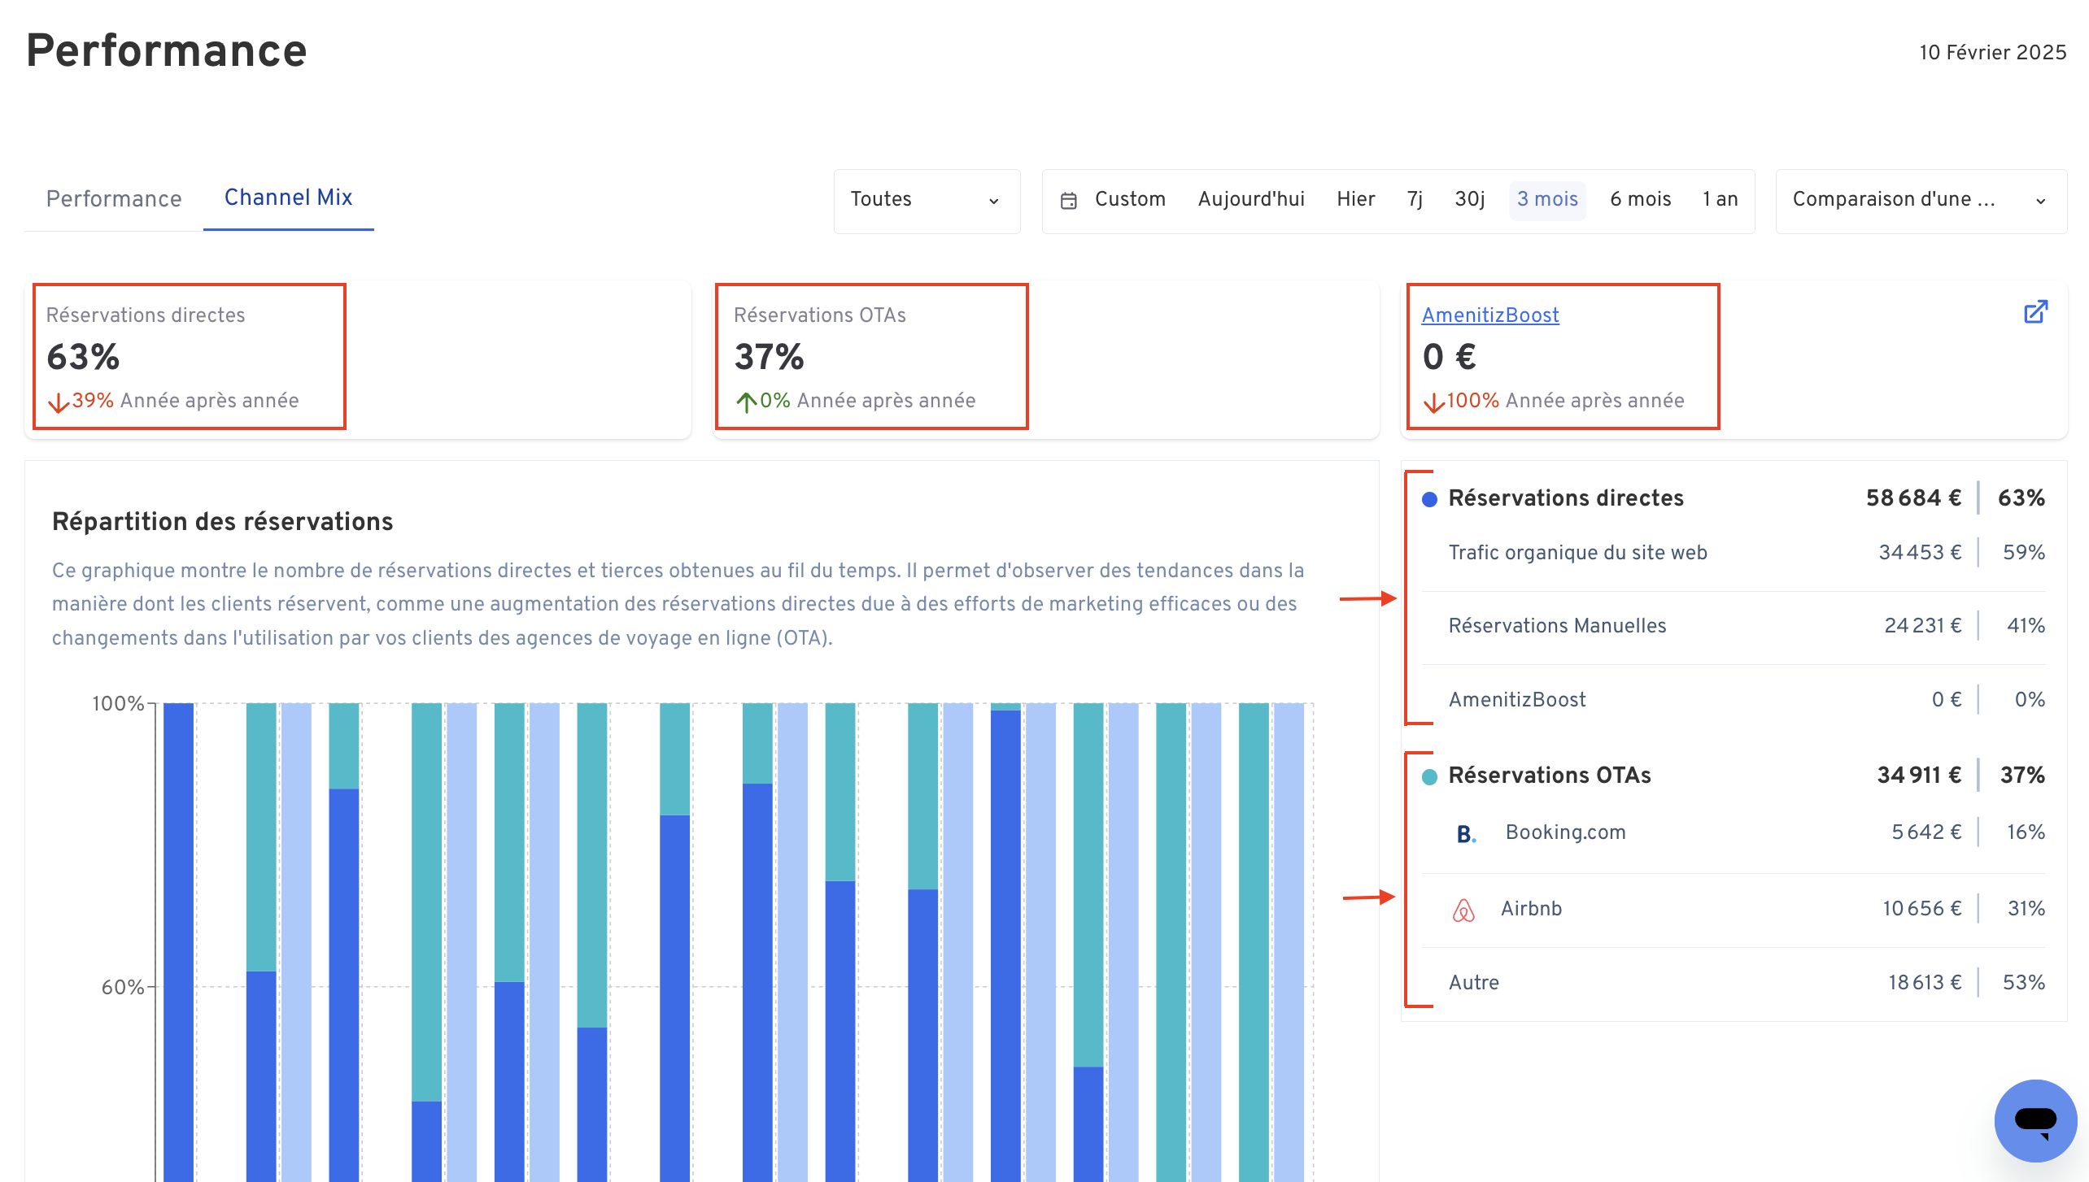Open the AmenitizBoost link

[1490, 315]
